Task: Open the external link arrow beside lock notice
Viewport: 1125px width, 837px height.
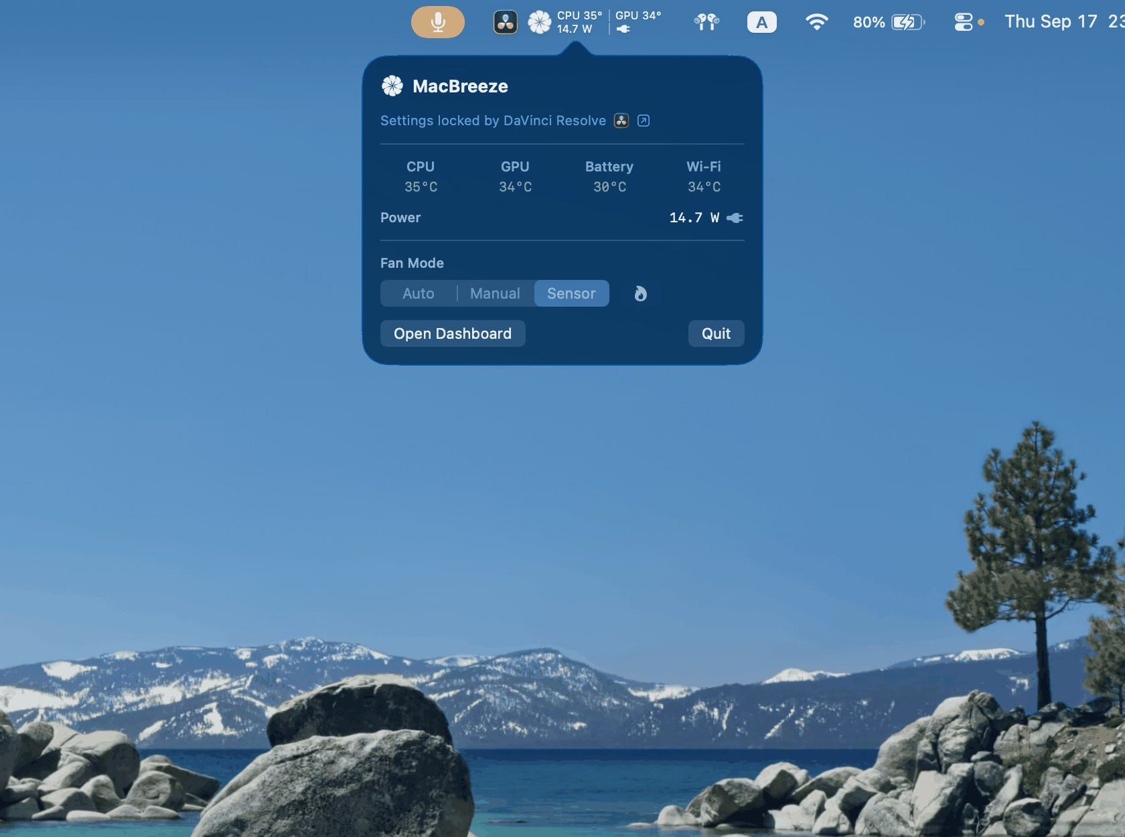Action: 644,121
